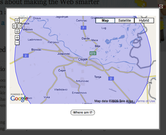Close the map popup with X
Screen dimensions: 166x135
pyautogui.click(x=161, y=6)
